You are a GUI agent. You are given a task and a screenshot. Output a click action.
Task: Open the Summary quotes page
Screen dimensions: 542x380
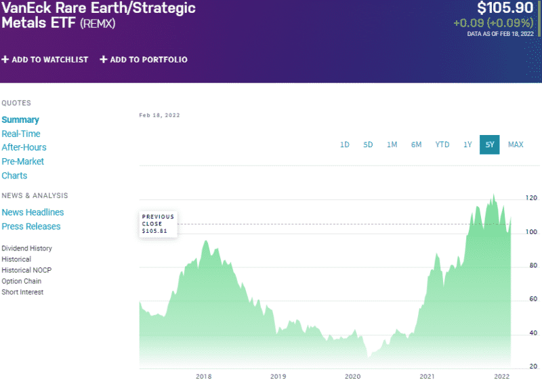coord(20,119)
